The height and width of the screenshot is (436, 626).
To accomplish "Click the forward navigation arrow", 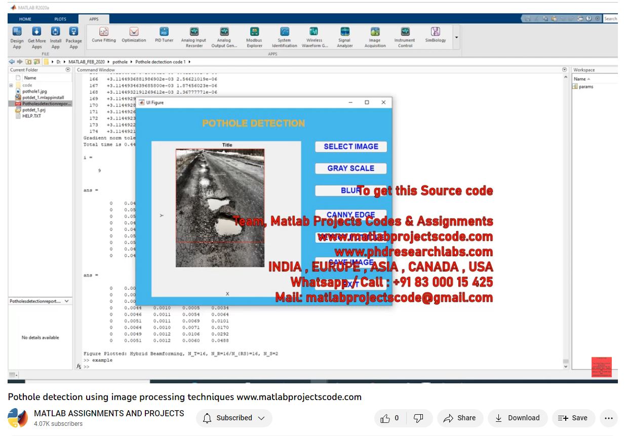I will (x=20, y=62).
